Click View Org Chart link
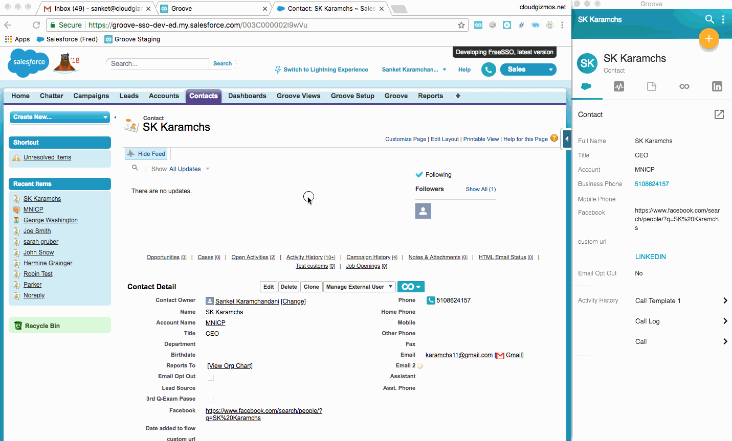Viewport: 732px width, 441px height. (x=230, y=366)
